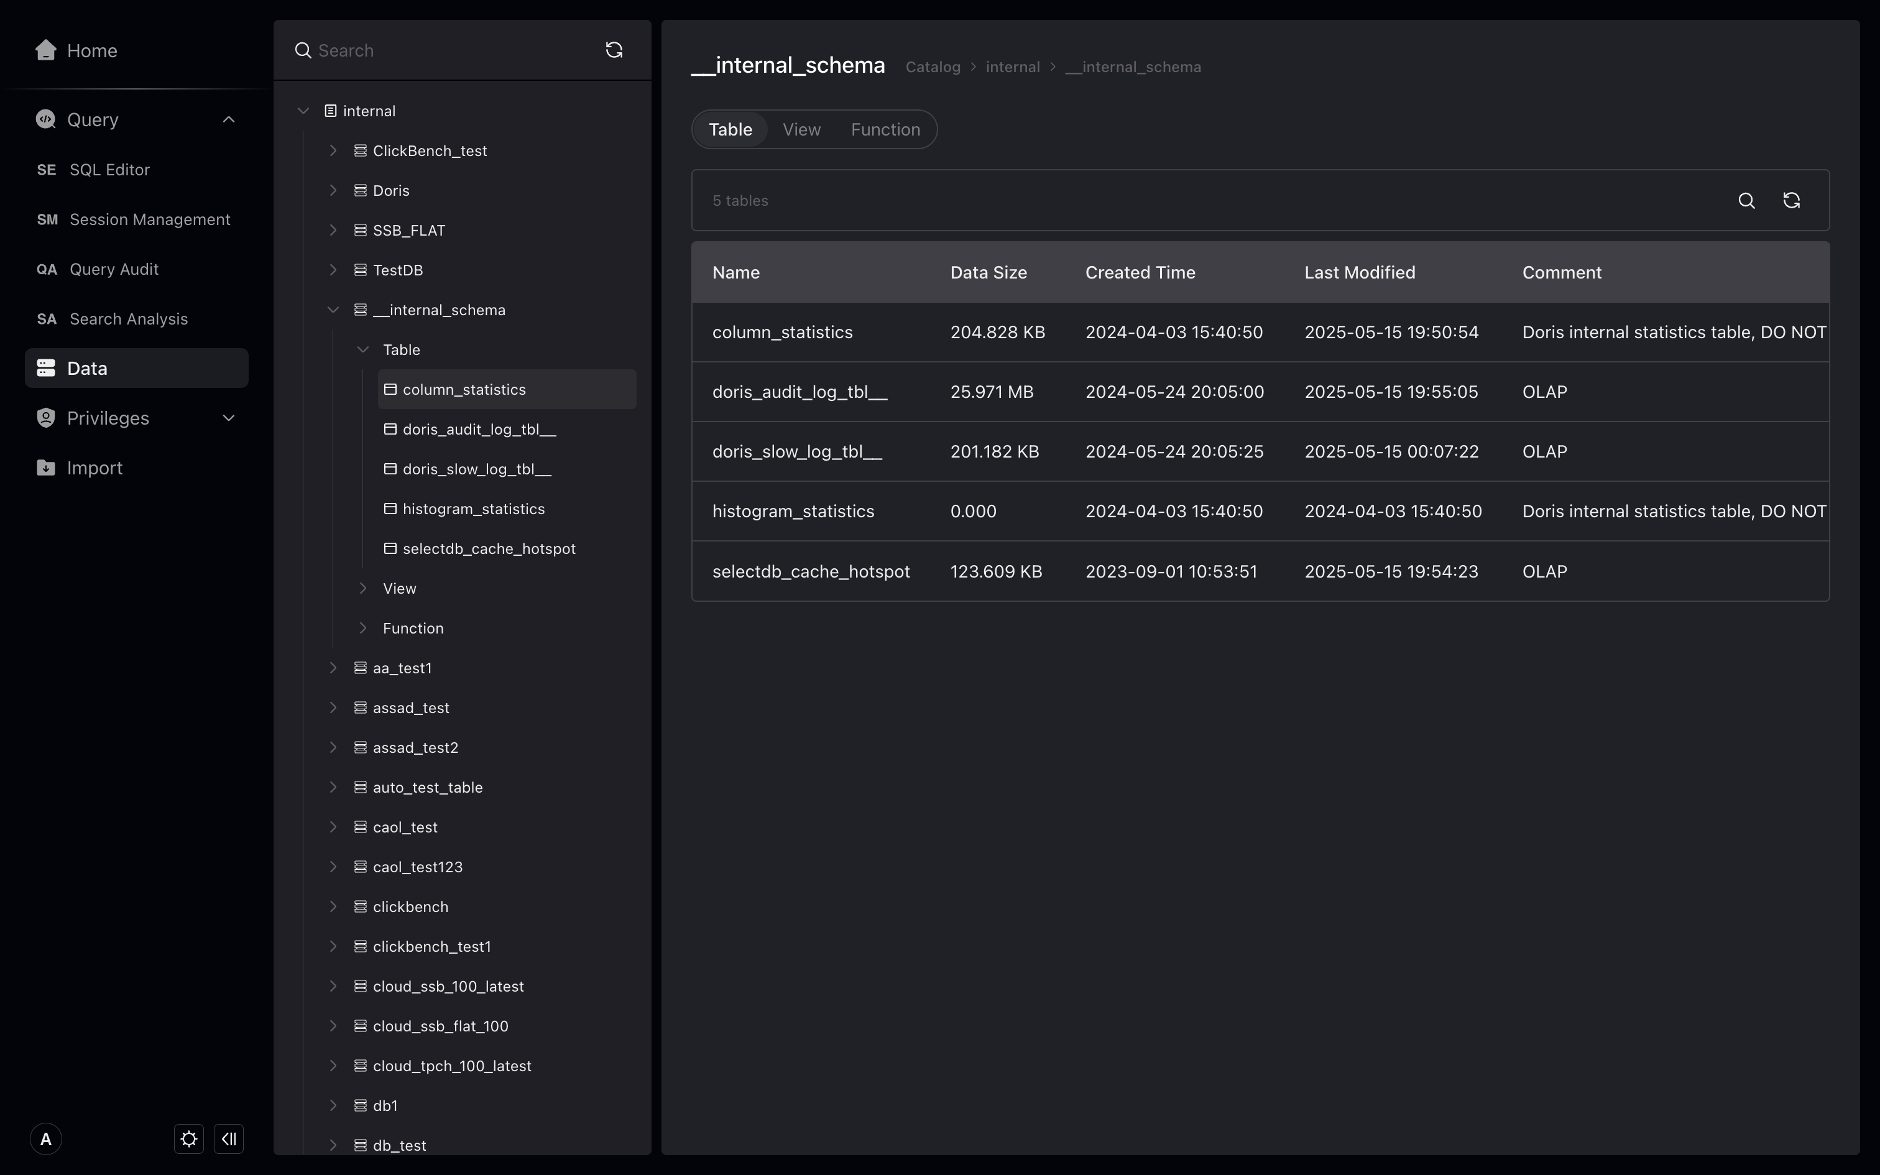
Task: Focus the tree Search input field
Action: click(x=454, y=50)
